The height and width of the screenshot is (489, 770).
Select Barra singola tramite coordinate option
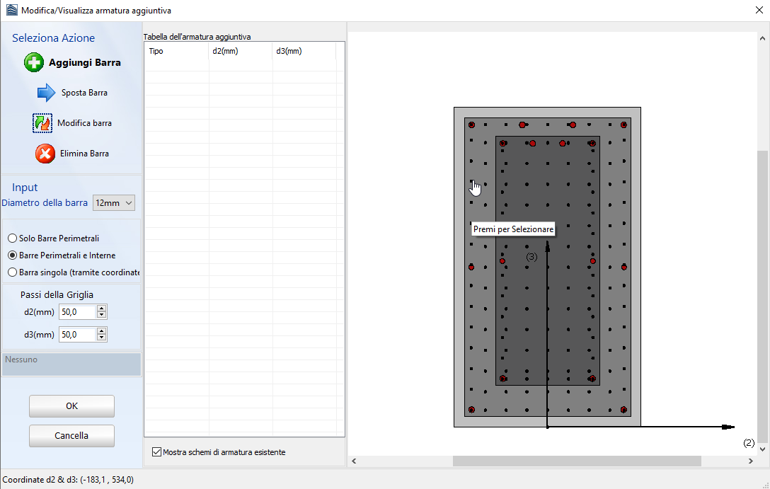pyautogui.click(x=12, y=272)
